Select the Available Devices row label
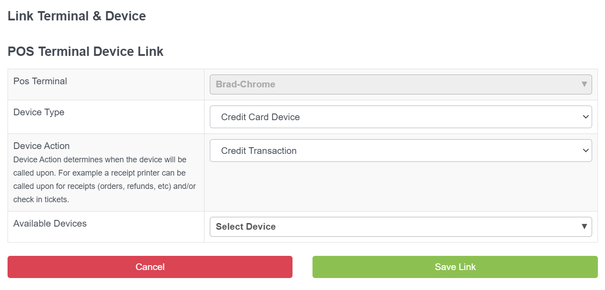 click(x=50, y=223)
